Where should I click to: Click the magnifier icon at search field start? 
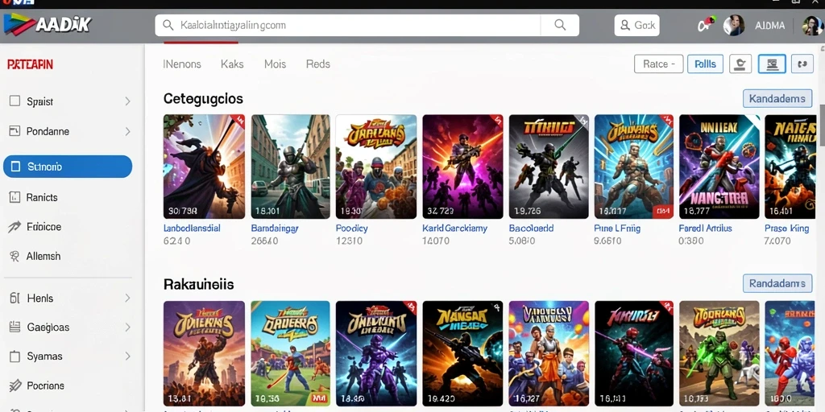click(168, 25)
